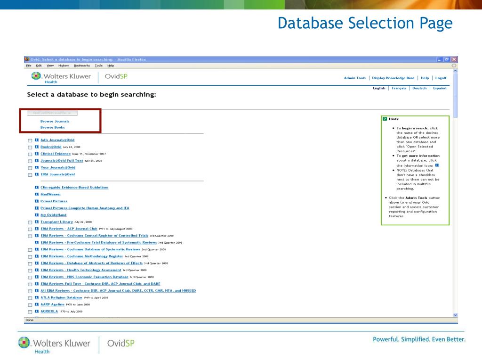
Task: Click info icon beside Transplant Library
Action: coord(37,222)
